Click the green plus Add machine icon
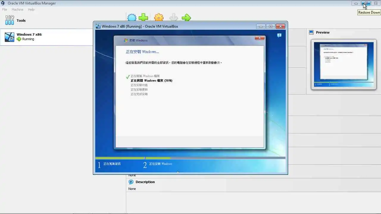Image resolution: width=381 pixels, height=214 pixels. pyautogui.click(x=143, y=17)
